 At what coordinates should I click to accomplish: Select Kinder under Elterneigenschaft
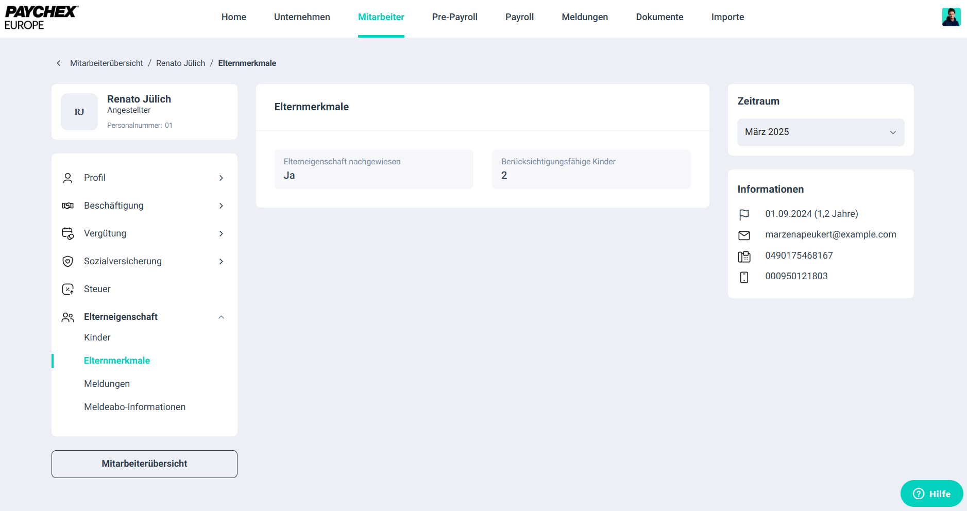pyautogui.click(x=97, y=337)
